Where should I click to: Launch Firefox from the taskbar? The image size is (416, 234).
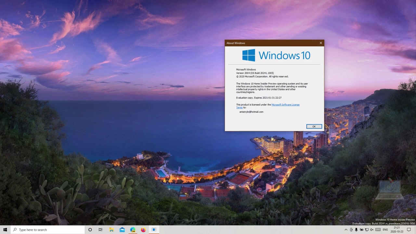tap(143, 230)
